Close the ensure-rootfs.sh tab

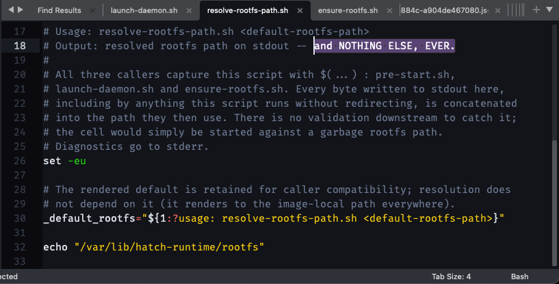(x=390, y=11)
